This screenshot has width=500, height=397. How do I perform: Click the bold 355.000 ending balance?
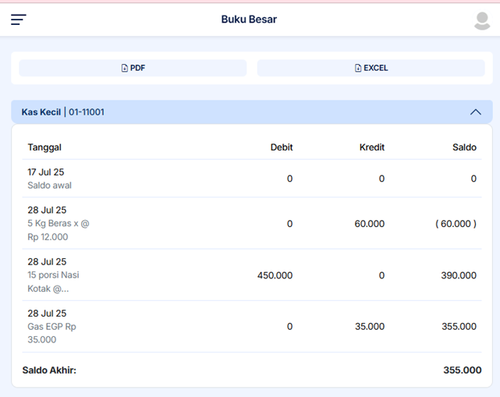(461, 370)
